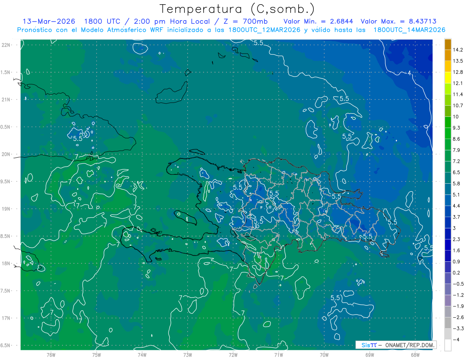Click the '76W' longitude axis label
Screen dimensions: 466x360
point(51,355)
